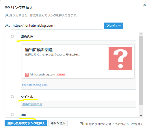Click the bold URL option label
The height and width of the screenshot is (131, 147).
[23, 115]
